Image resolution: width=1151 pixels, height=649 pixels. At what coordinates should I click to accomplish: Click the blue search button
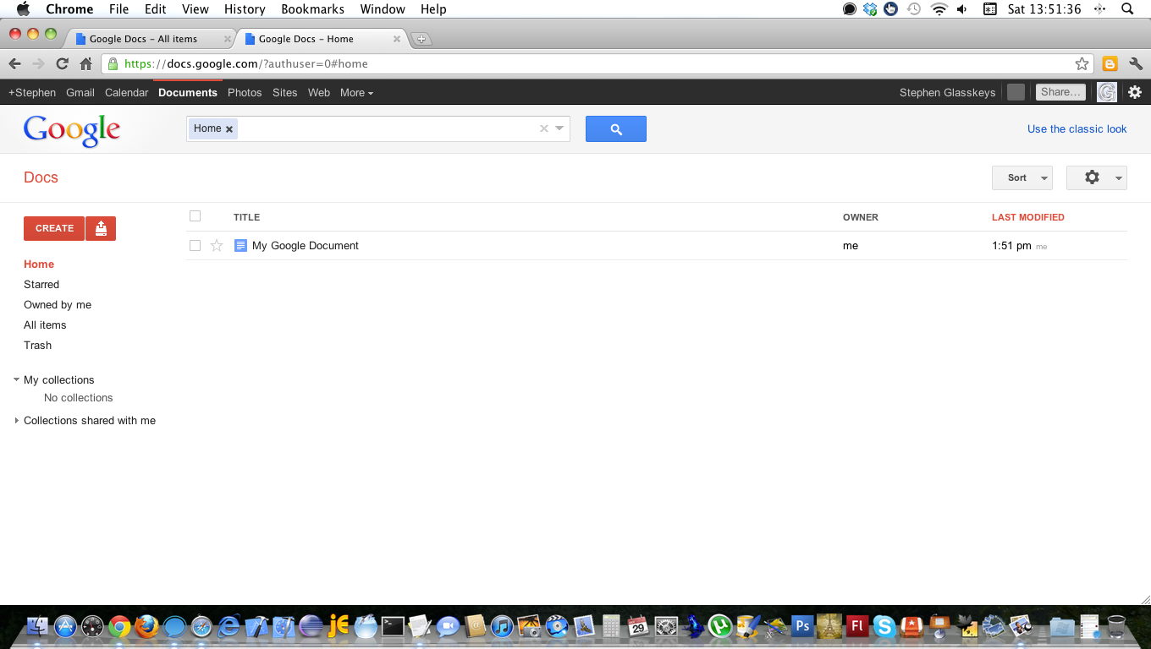point(615,129)
